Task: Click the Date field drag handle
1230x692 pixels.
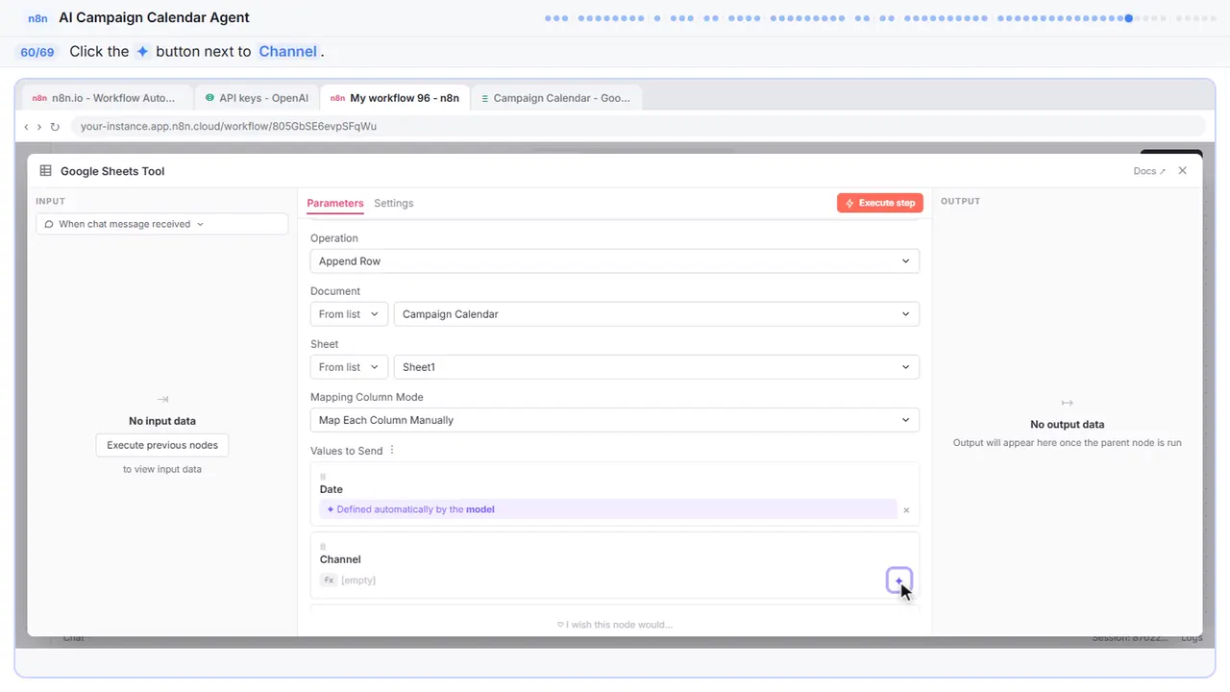Action: click(323, 477)
